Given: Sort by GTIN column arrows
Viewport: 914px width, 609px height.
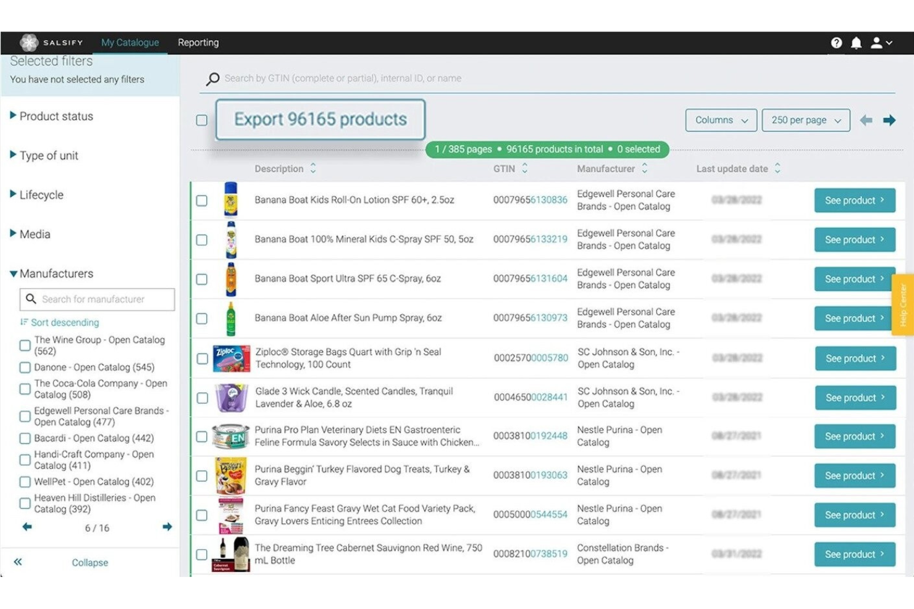Looking at the screenshot, I should 525,168.
